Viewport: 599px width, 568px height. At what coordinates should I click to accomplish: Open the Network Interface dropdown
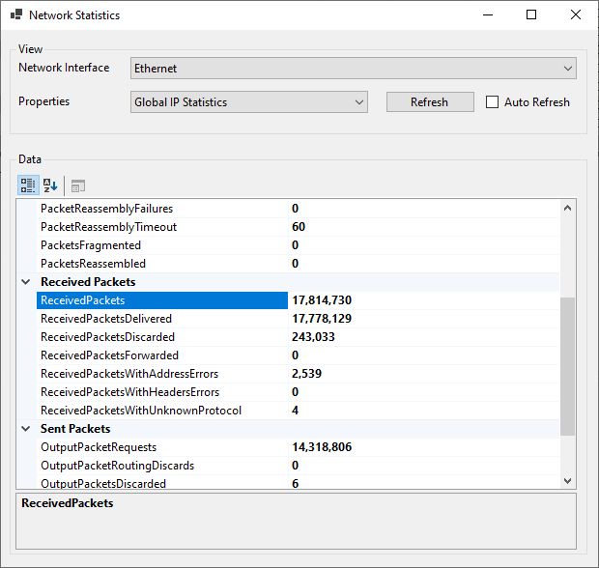point(354,69)
